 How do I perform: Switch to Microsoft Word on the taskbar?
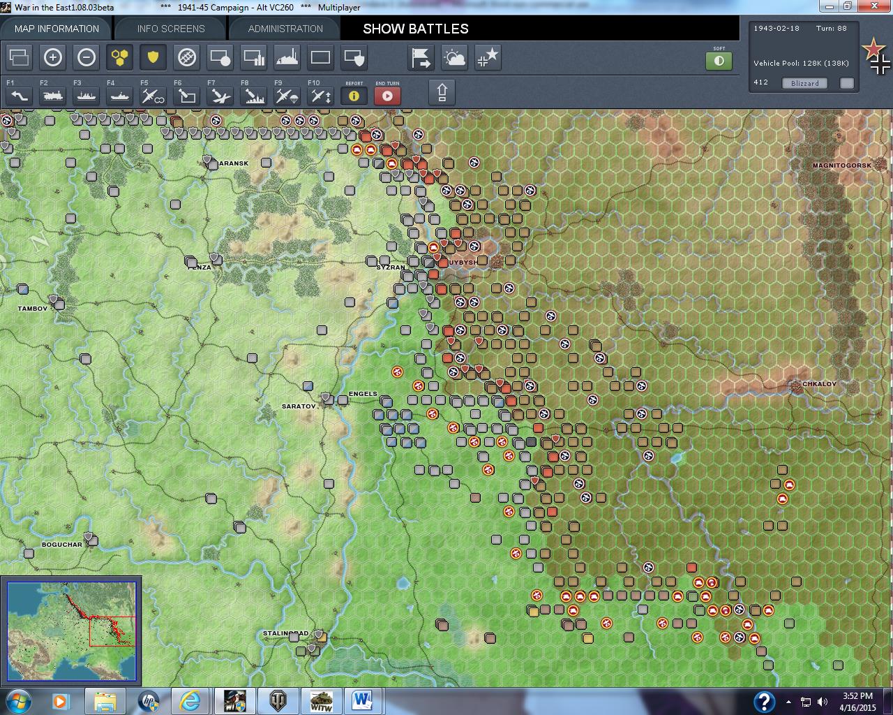[x=363, y=700]
